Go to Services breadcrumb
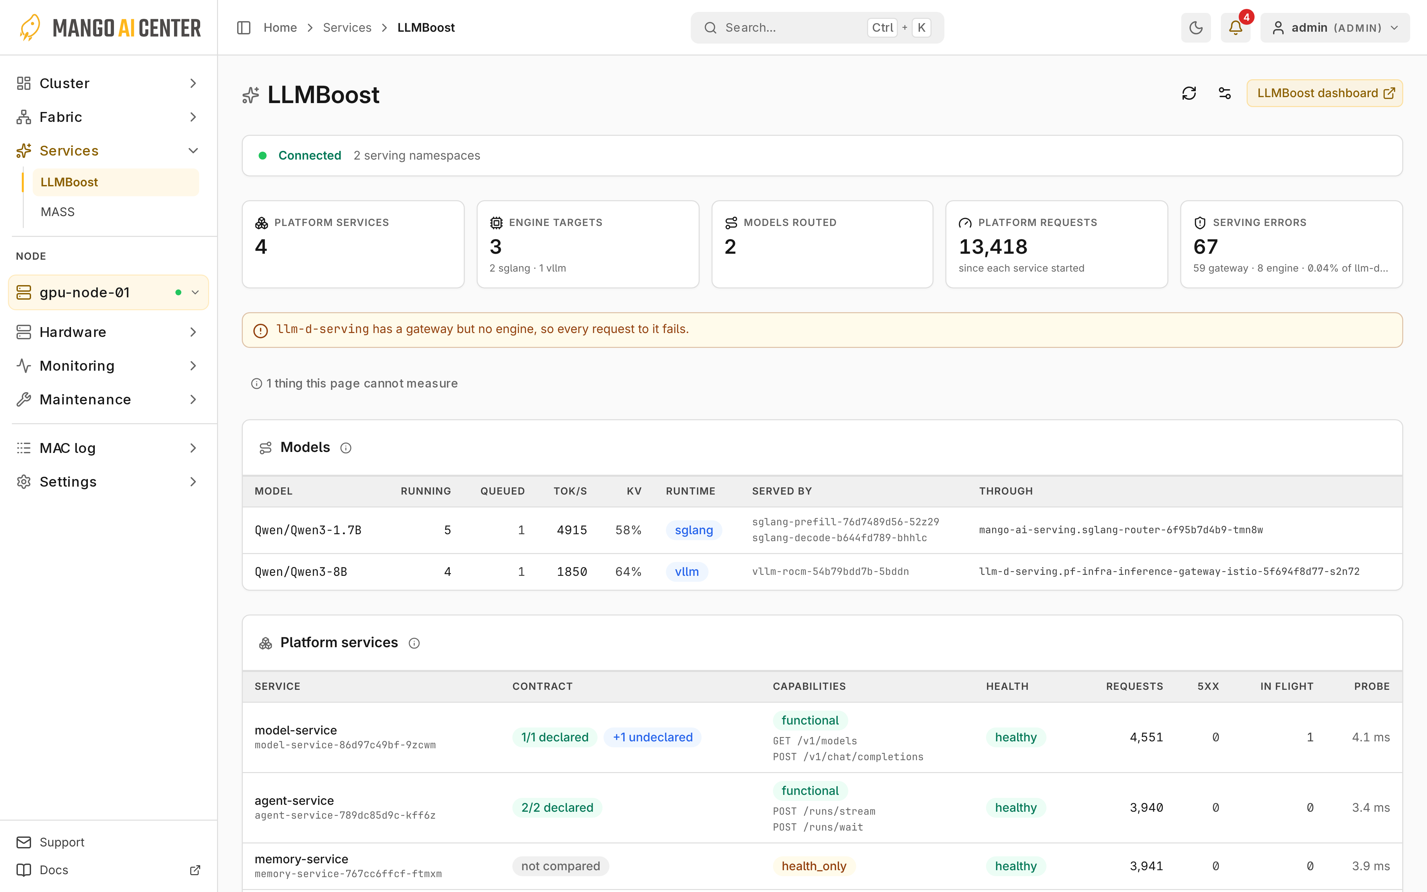Image resolution: width=1427 pixels, height=892 pixels. point(347,28)
